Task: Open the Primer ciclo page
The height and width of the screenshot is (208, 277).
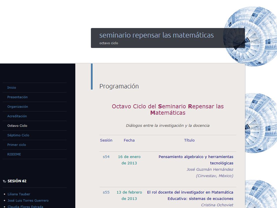Action: [x=17, y=145]
